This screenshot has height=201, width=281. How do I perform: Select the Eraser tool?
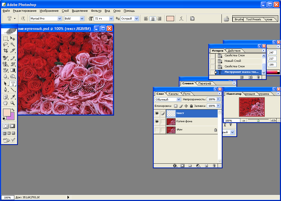pos(6,70)
